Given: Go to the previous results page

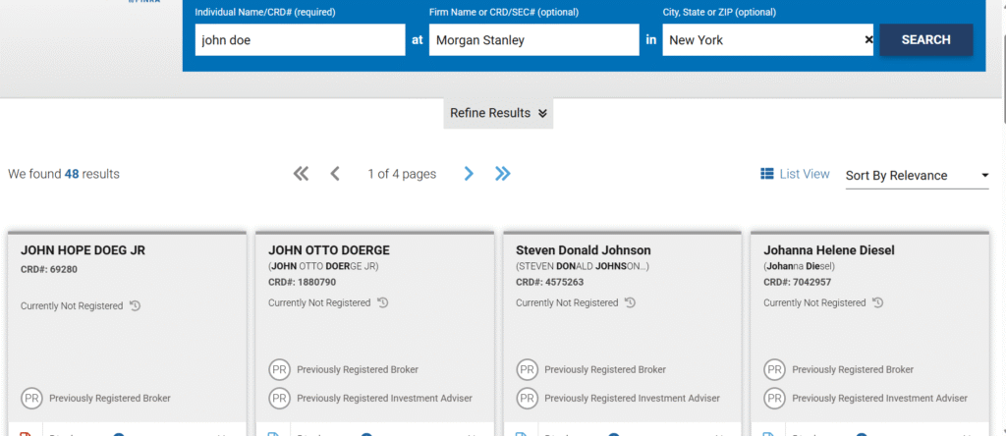Looking at the screenshot, I should pyautogui.click(x=334, y=174).
